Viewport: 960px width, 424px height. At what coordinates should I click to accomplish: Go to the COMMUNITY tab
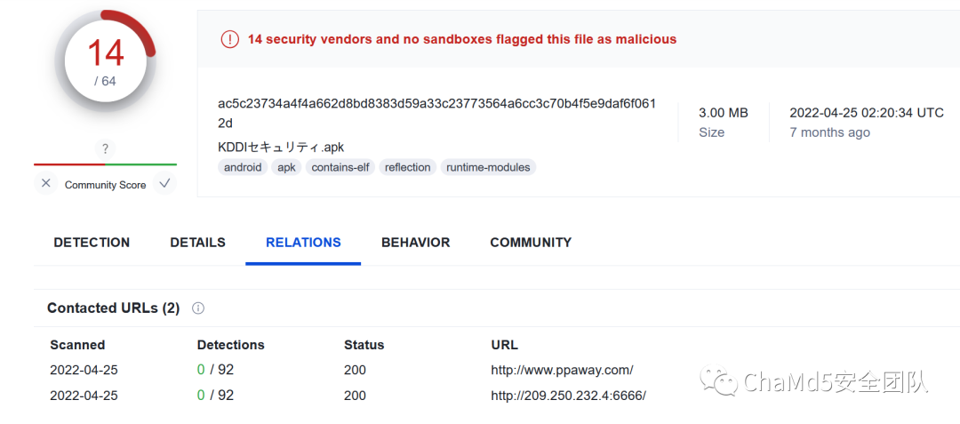[x=531, y=243]
